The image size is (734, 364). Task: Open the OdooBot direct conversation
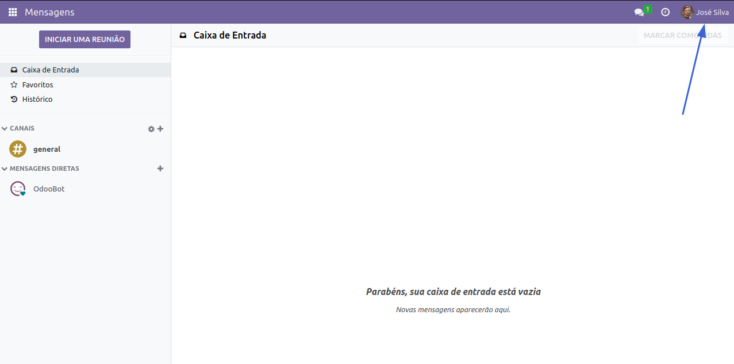[x=49, y=189]
